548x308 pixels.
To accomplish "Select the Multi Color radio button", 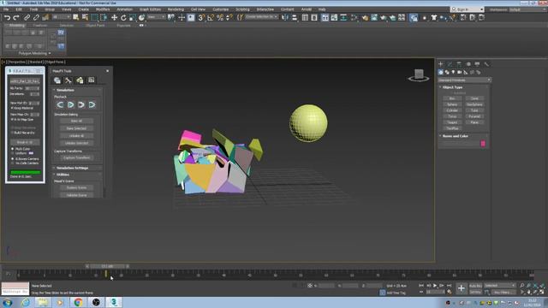I will pyautogui.click(x=13, y=149).
